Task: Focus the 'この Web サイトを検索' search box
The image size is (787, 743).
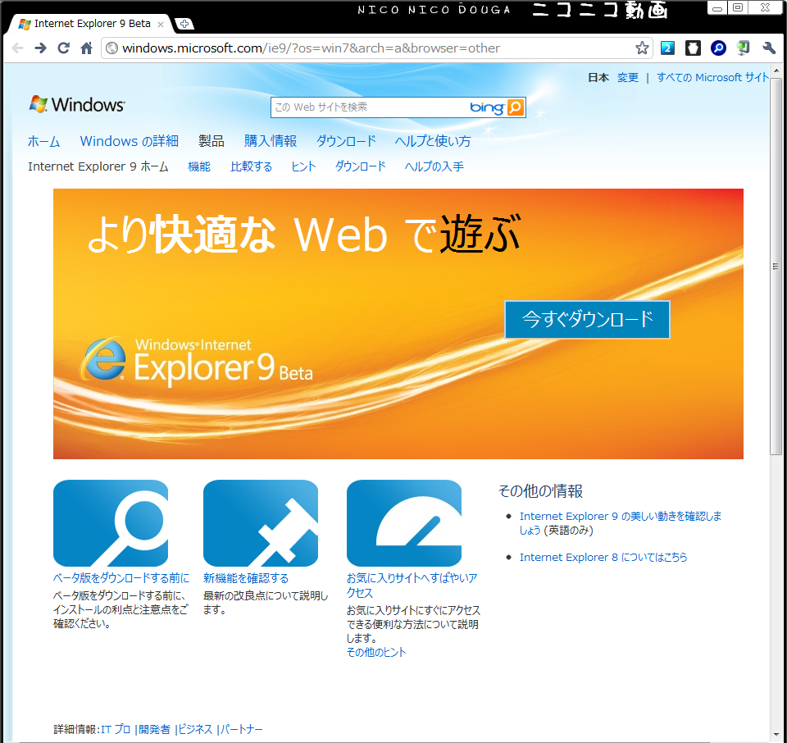Action: pyautogui.click(x=369, y=107)
